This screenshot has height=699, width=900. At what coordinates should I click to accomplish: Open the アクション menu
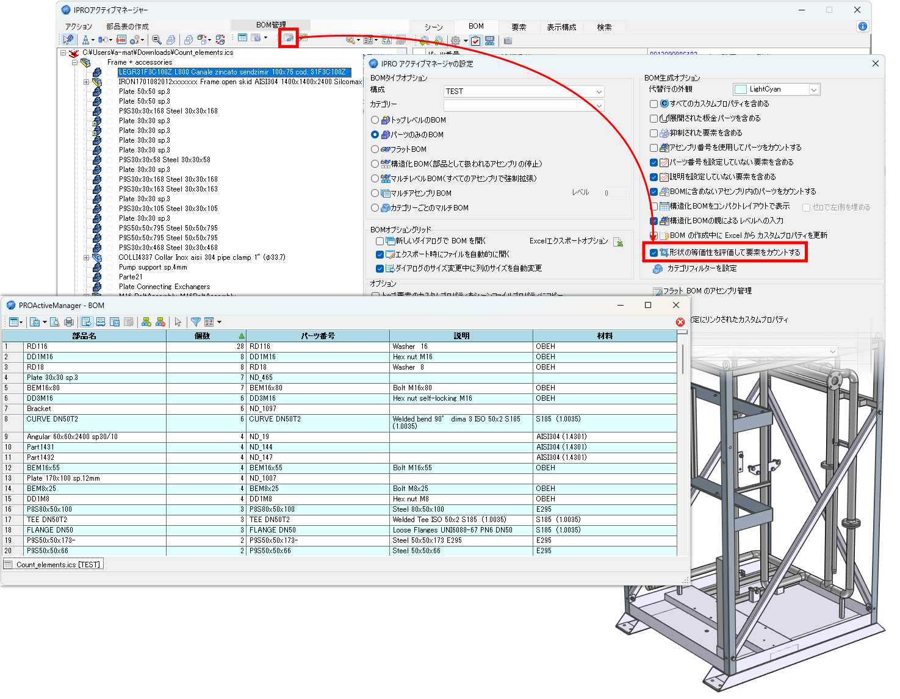pos(79,27)
